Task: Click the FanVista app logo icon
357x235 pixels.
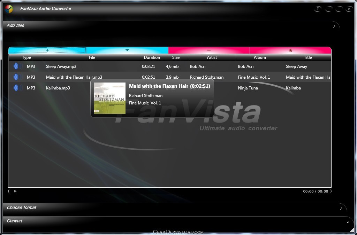Action: coord(9,9)
